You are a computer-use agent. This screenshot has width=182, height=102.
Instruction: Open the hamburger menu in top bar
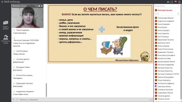pos(179,2)
